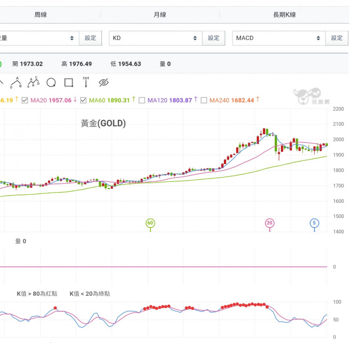Viewport: 354px width, 343px height.
Task: Choose the rectangle drawing tool
Action: coord(69,82)
